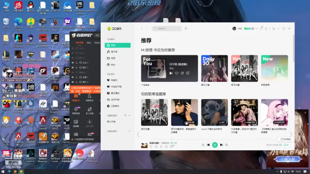The width and height of the screenshot is (310, 174).
Task: Open 多人连麦 in streaming companion
Action: [90, 111]
